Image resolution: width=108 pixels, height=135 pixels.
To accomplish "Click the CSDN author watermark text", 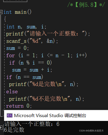I will tap(91, 131).
